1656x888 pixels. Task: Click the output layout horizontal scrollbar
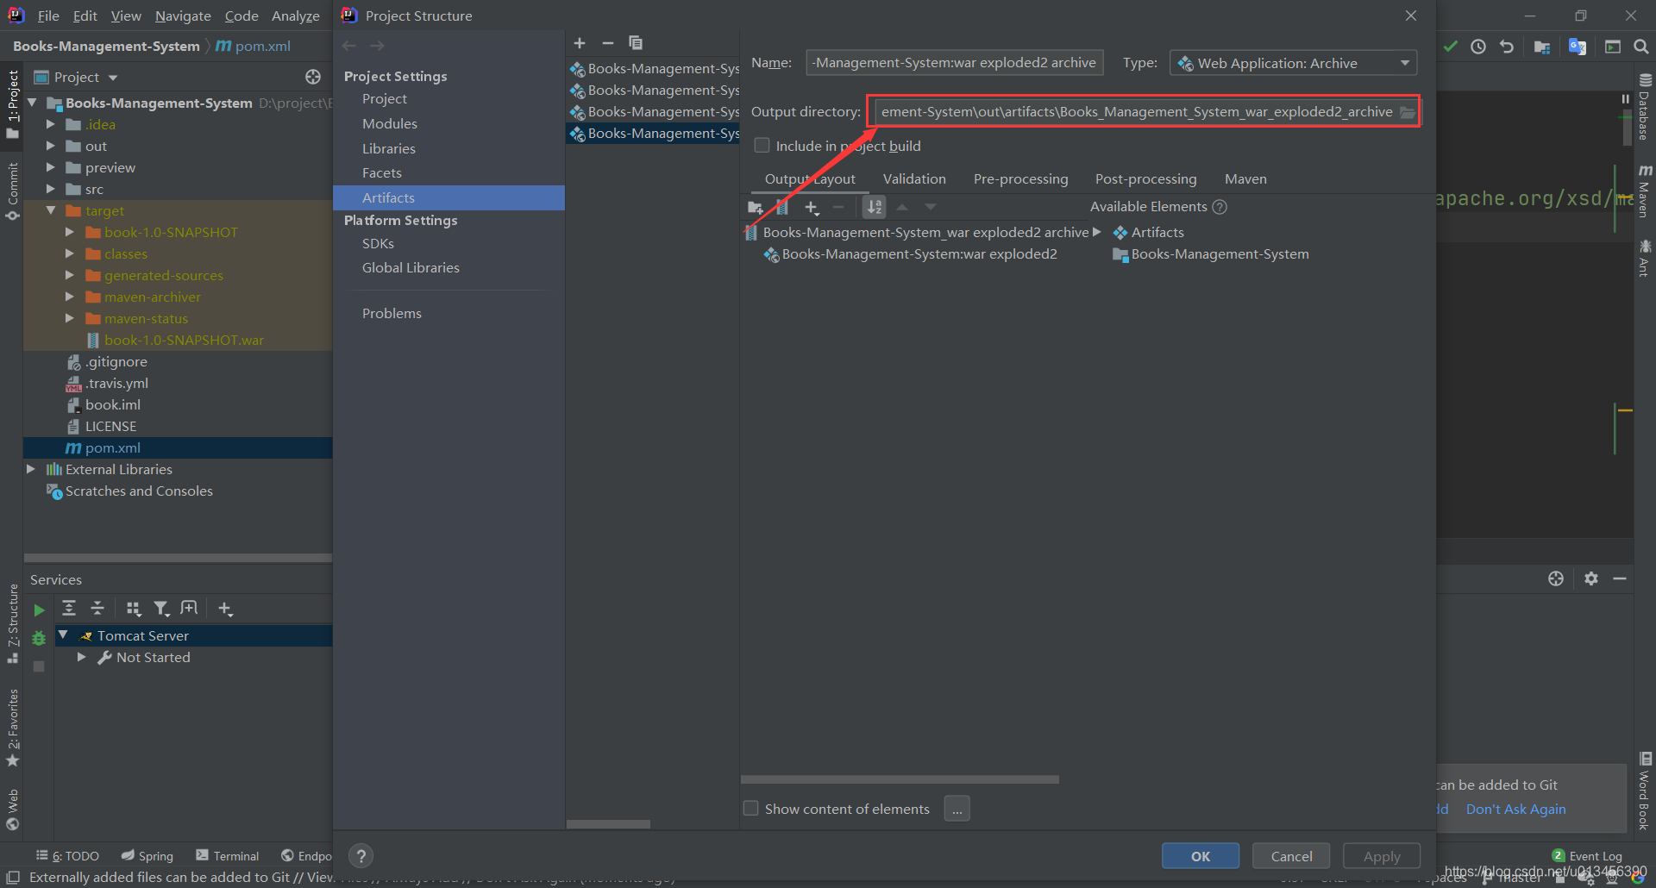pyautogui.click(x=900, y=779)
